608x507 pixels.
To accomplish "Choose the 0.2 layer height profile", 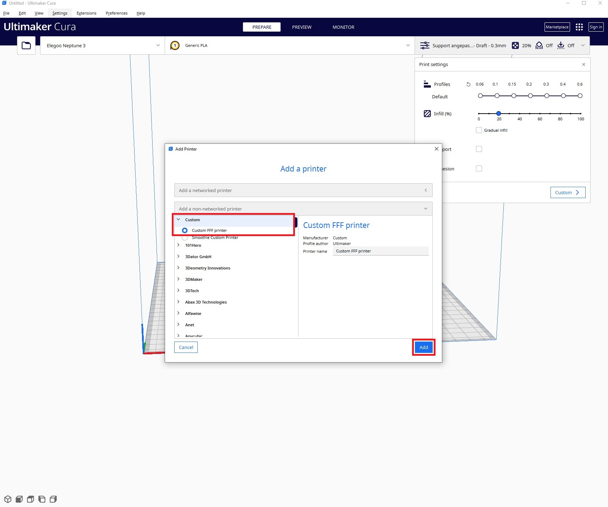I will tap(530, 96).
